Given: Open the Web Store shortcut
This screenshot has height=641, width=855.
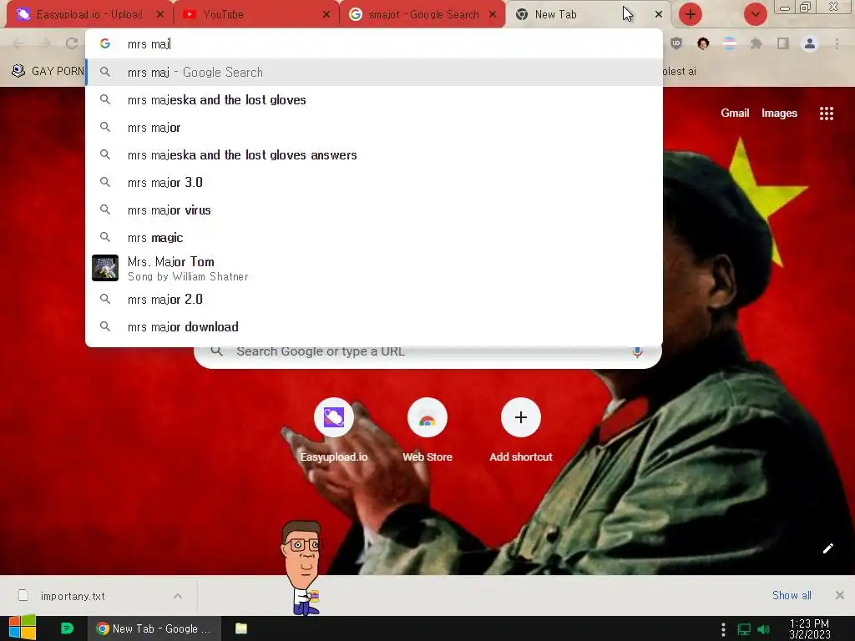Looking at the screenshot, I should tap(427, 430).
